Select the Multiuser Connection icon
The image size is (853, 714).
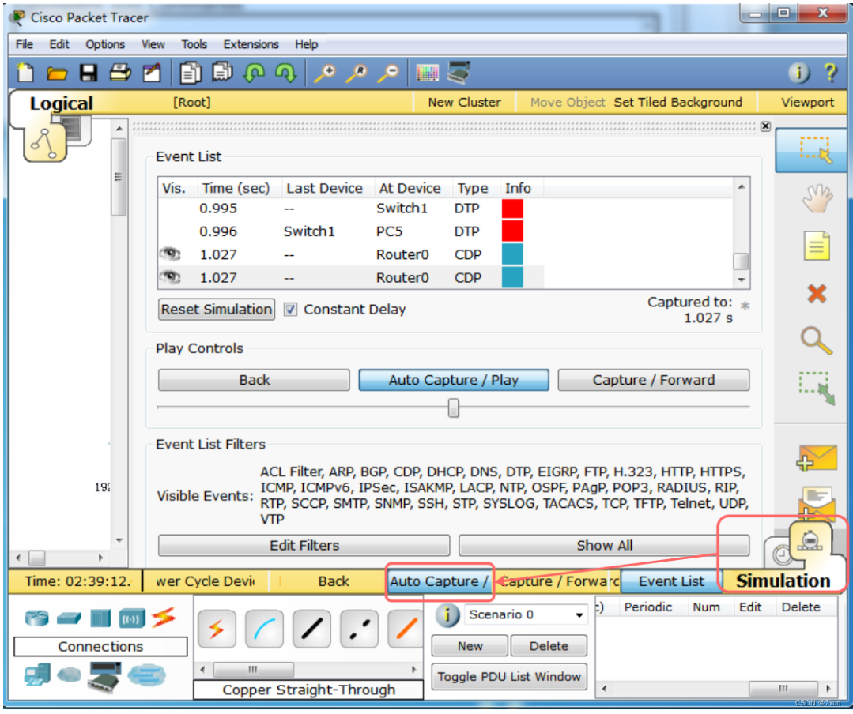tap(146, 675)
